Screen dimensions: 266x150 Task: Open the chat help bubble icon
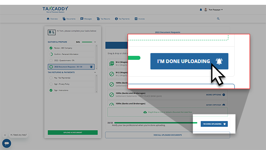7,143
